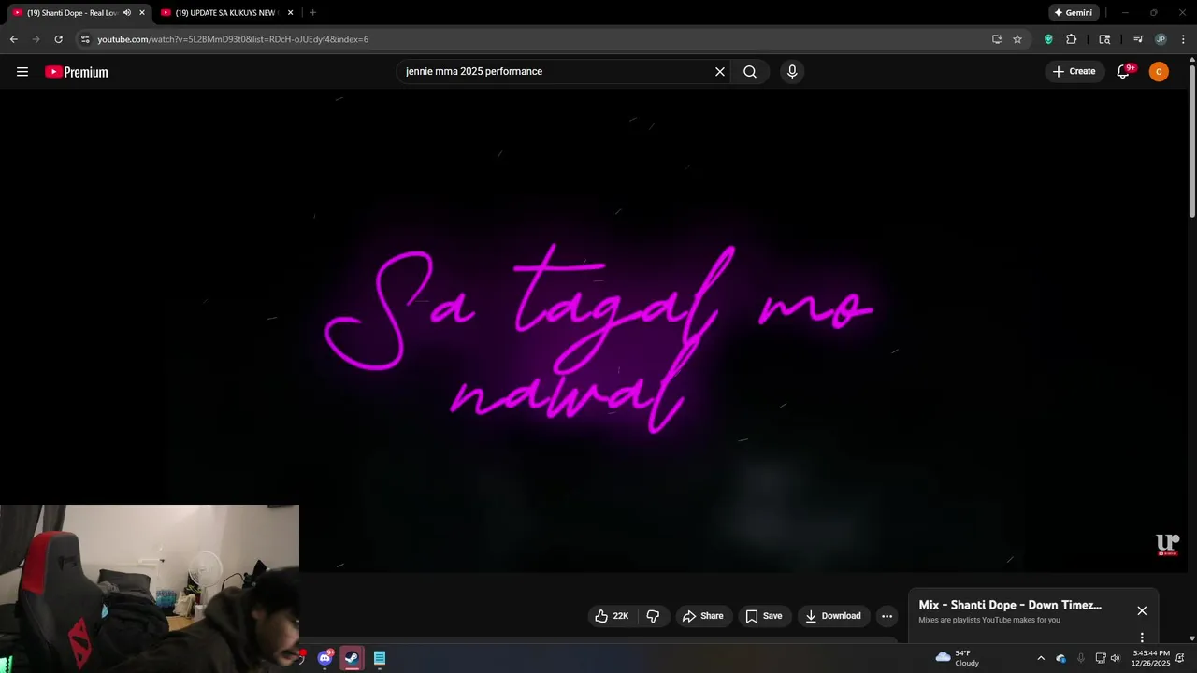Open the Create menu
Viewport: 1197px width, 673px height.
[x=1074, y=71]
